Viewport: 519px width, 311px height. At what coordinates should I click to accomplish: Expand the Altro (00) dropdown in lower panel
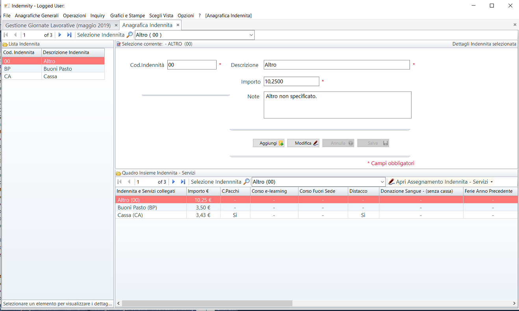tap(382, 182)
